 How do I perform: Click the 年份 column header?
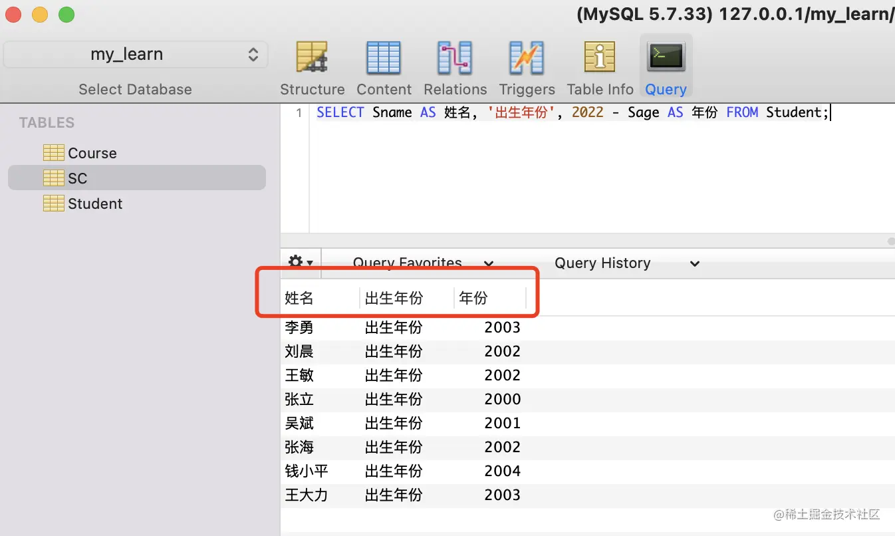[x=490, y=298]
